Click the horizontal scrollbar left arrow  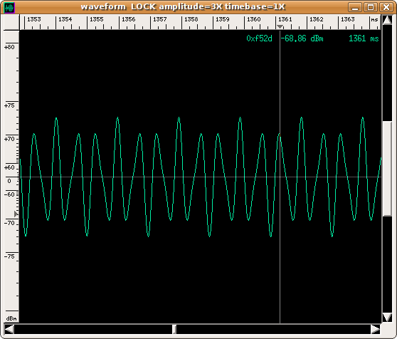tap(9, 329)
